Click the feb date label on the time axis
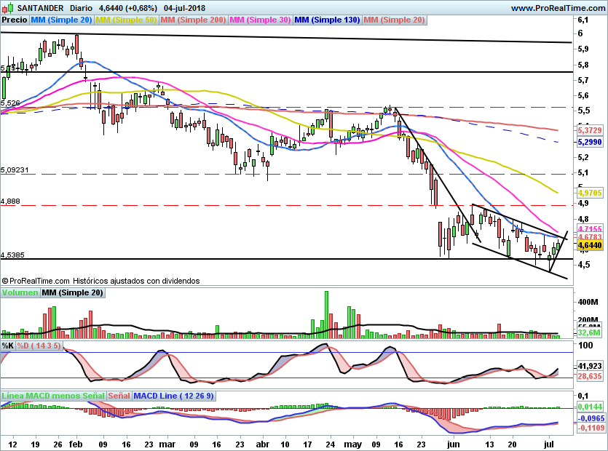 click(76, 444)
